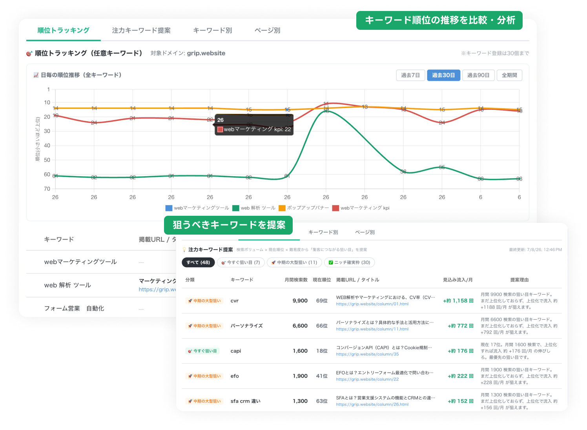
Task: Click the rocket icon in パーソナライズ row badge
Action: (190, 326)
